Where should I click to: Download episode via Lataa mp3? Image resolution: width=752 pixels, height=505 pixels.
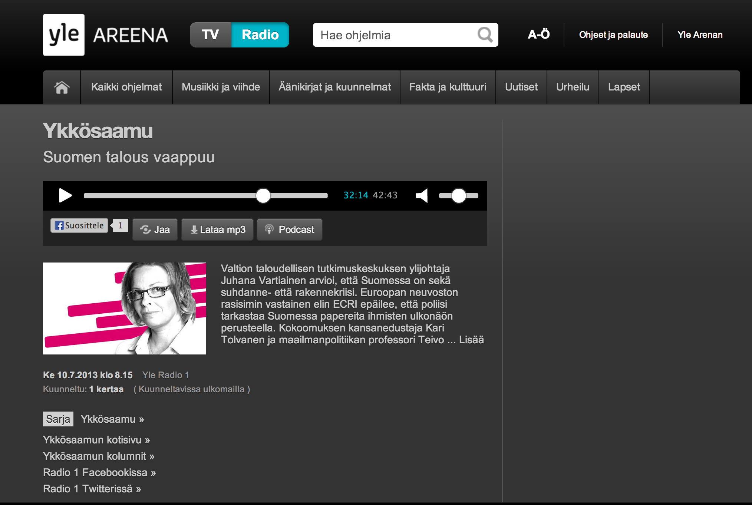point(217,230)
